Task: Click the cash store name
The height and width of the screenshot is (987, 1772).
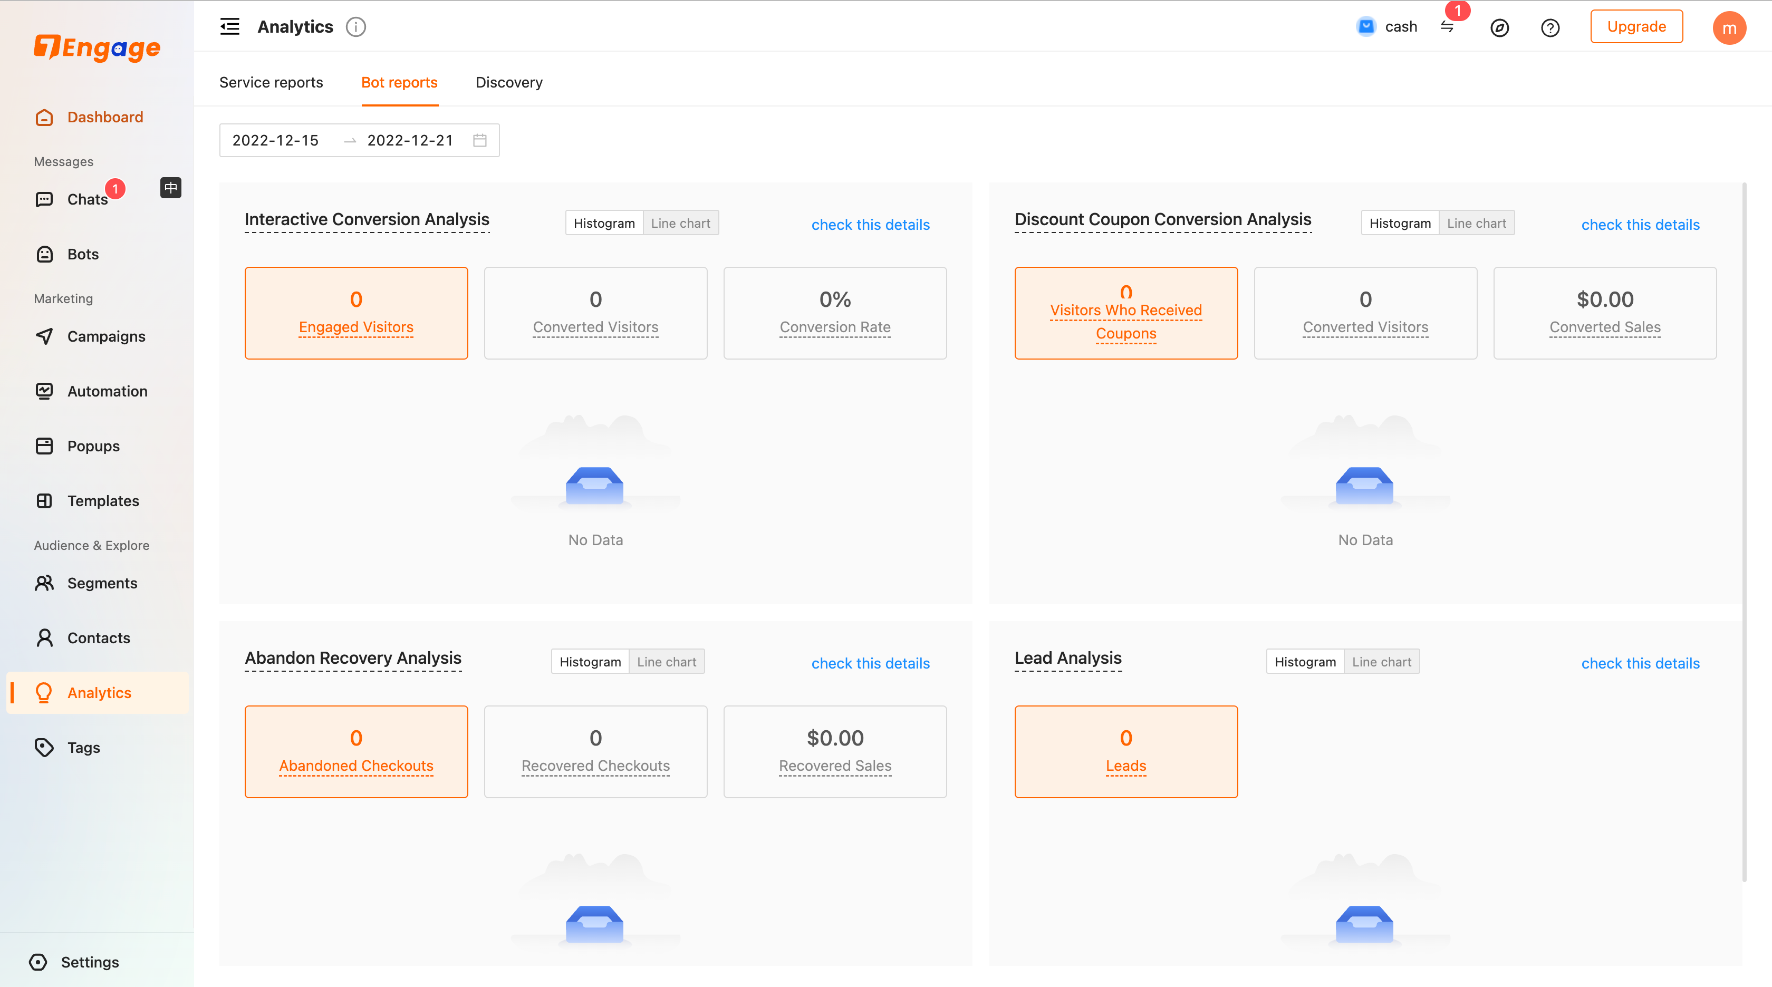Action: point(1401,27)
